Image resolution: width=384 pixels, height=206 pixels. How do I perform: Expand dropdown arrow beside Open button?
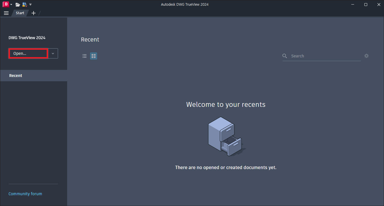coord(53,53)
